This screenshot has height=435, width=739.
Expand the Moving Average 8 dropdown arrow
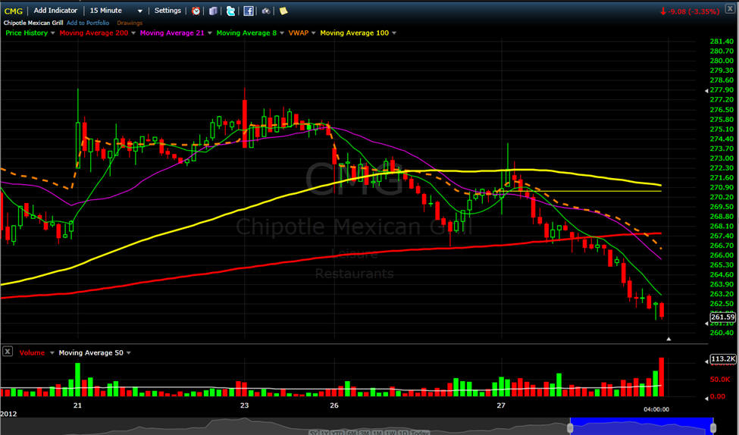(x=282, y=33)
